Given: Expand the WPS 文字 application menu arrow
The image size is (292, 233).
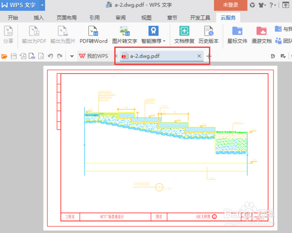Looking at the screenshot, I should point(42,5).
